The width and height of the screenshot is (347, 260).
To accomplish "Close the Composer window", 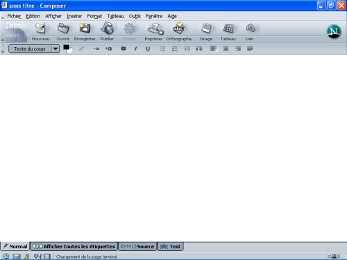I will click(x=341, y=6).
